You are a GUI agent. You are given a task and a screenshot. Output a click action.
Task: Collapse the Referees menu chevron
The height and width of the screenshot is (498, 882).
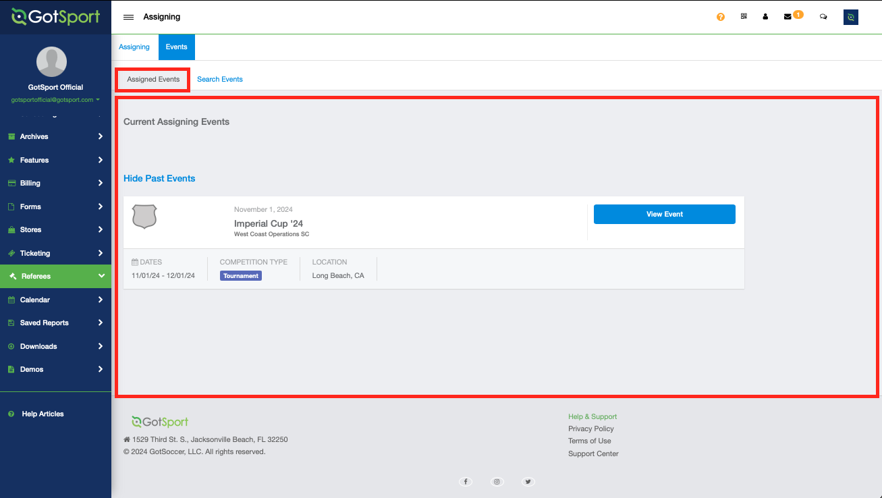coord(101,276)
